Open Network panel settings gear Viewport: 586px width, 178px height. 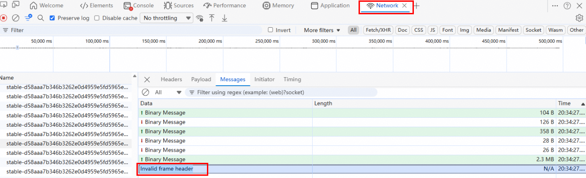click(x=579, y=18)
